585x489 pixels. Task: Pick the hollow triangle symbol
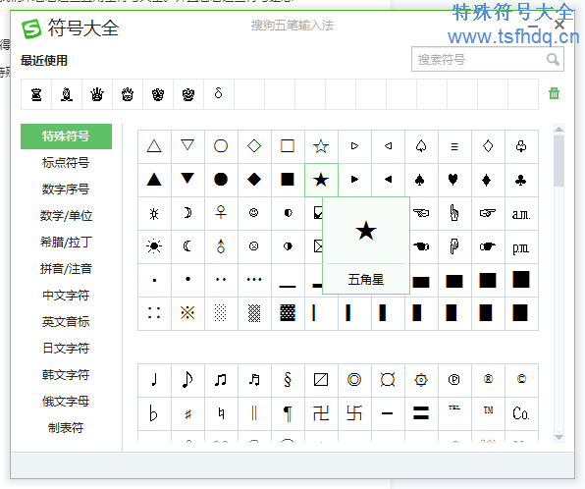click(154, 146)
